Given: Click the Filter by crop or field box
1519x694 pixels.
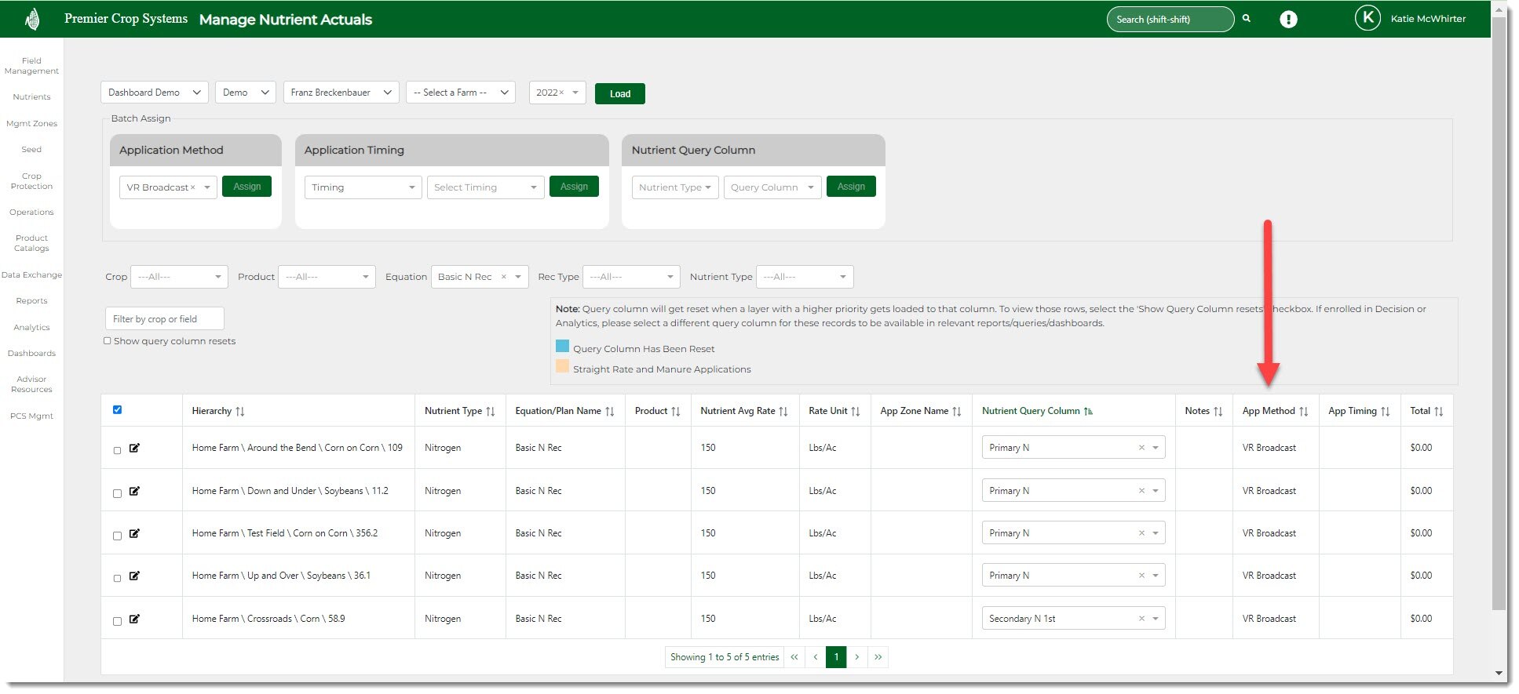Looking at the screenshot, I should coord(164,319).
